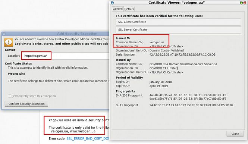248x144 pixels.
Task: Close the Certificate Viewer with Close button
Action: 235,134
